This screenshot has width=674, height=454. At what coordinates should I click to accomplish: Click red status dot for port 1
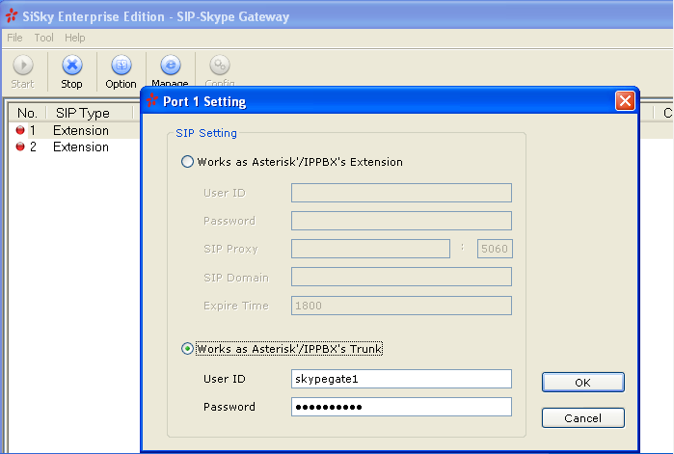pyautogui.click(x=21, y=130)
